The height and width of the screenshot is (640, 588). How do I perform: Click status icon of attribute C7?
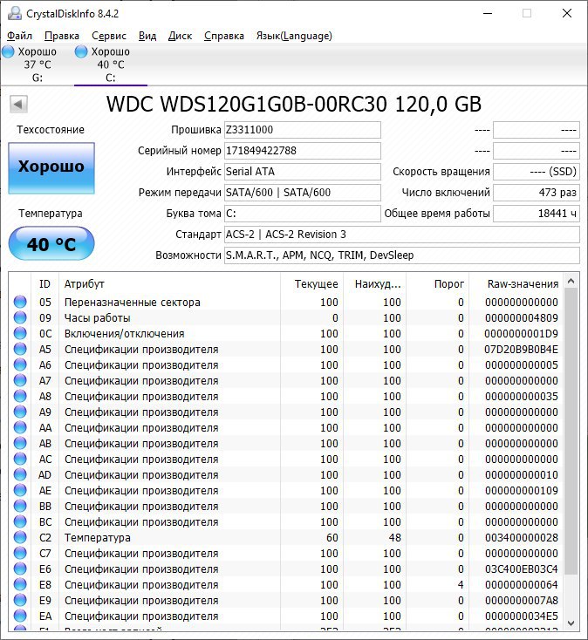[x=20, y=553]
